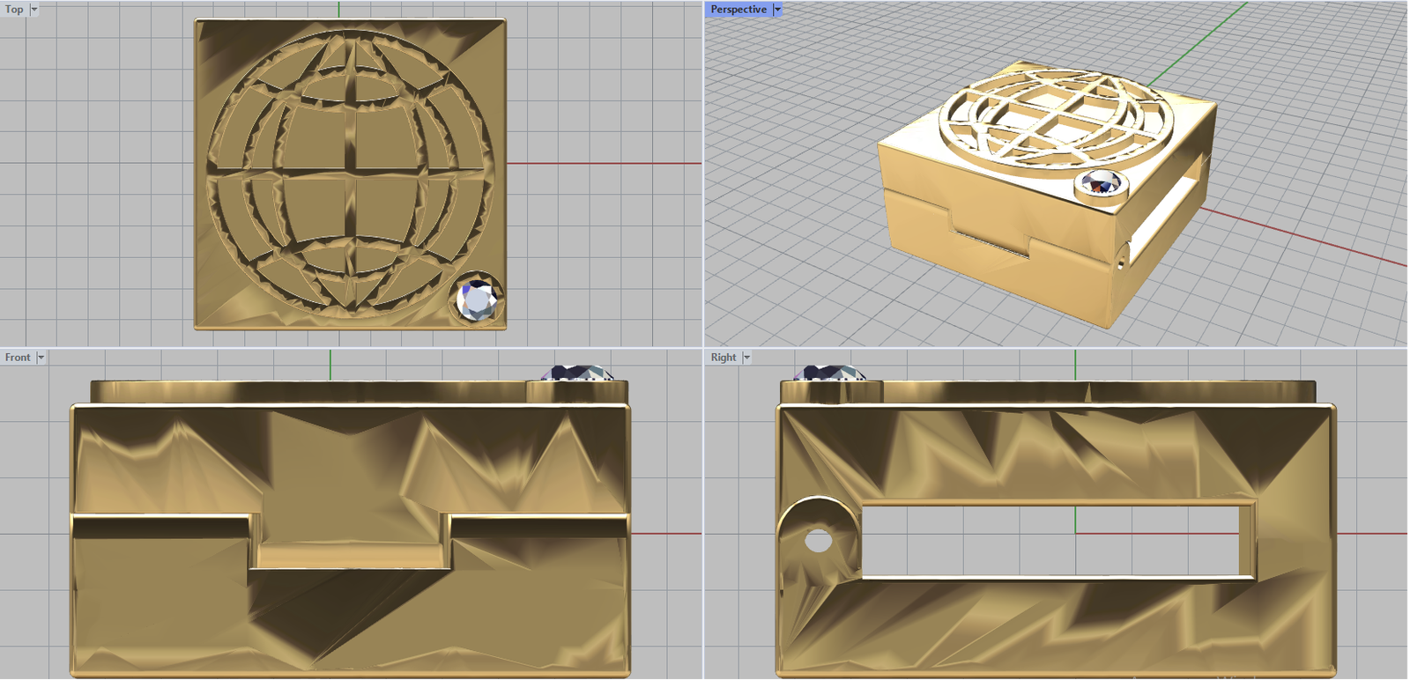Click the red X-axis line in Top viewport

tap(604, 164)
